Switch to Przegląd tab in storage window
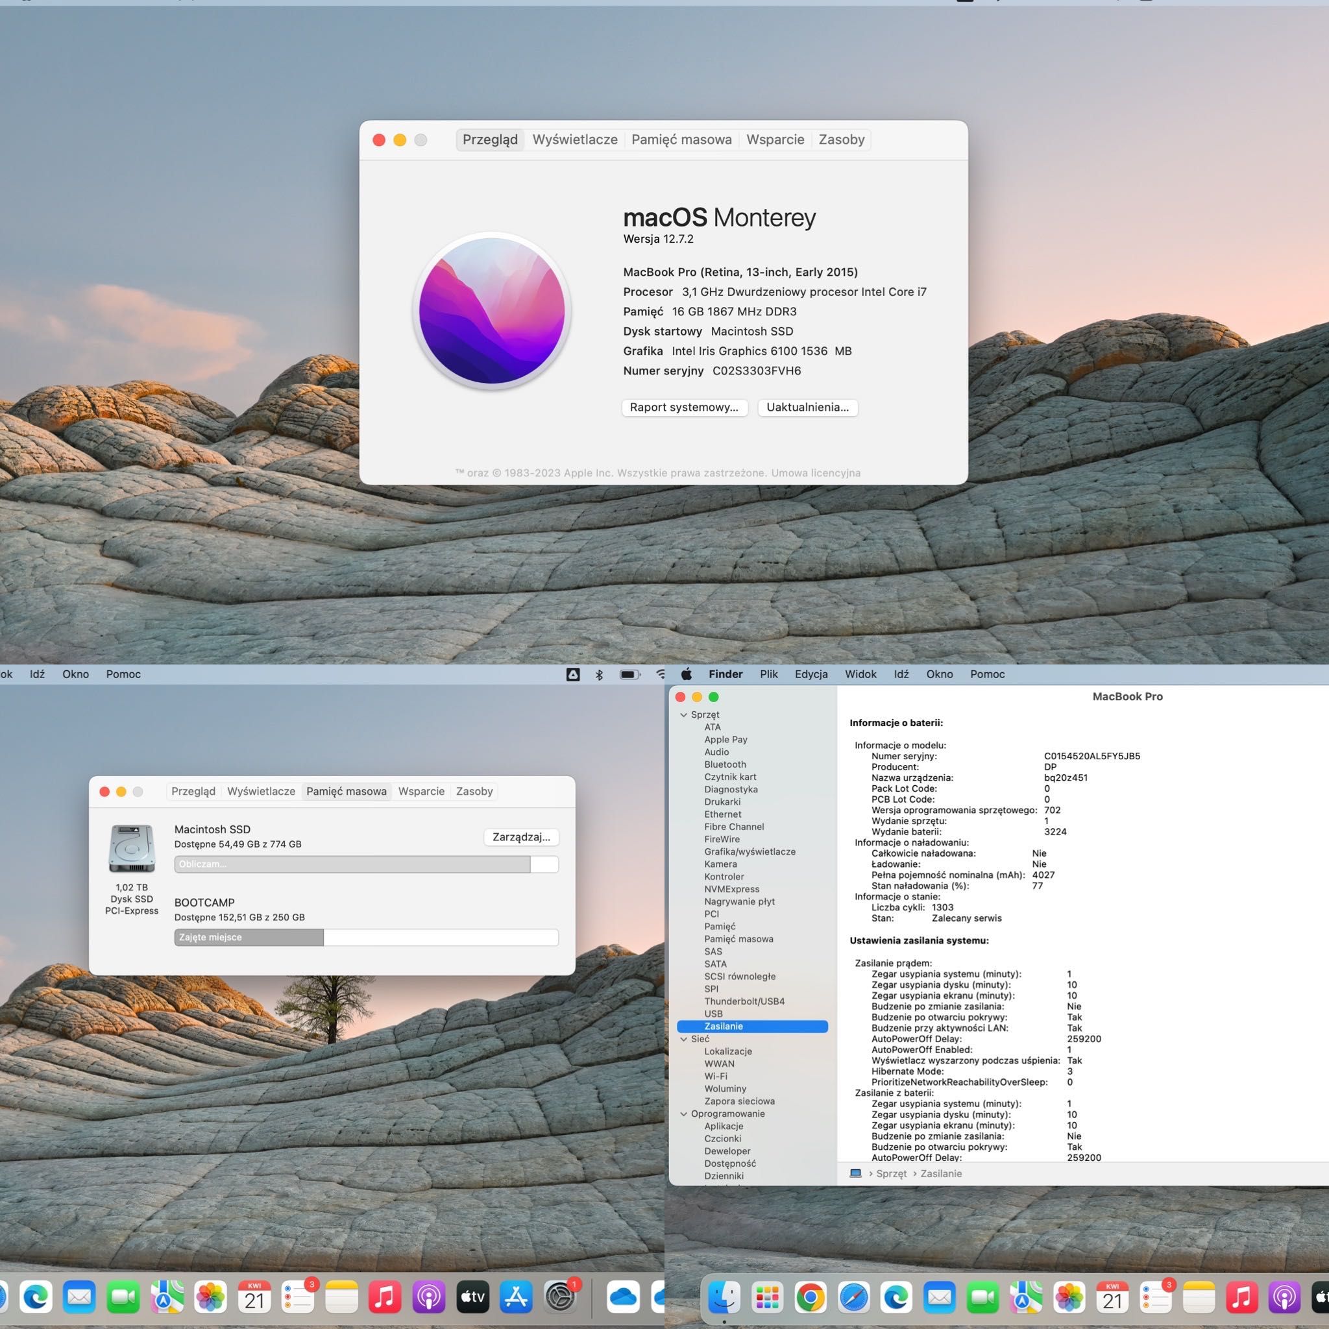 coord(193,791)
